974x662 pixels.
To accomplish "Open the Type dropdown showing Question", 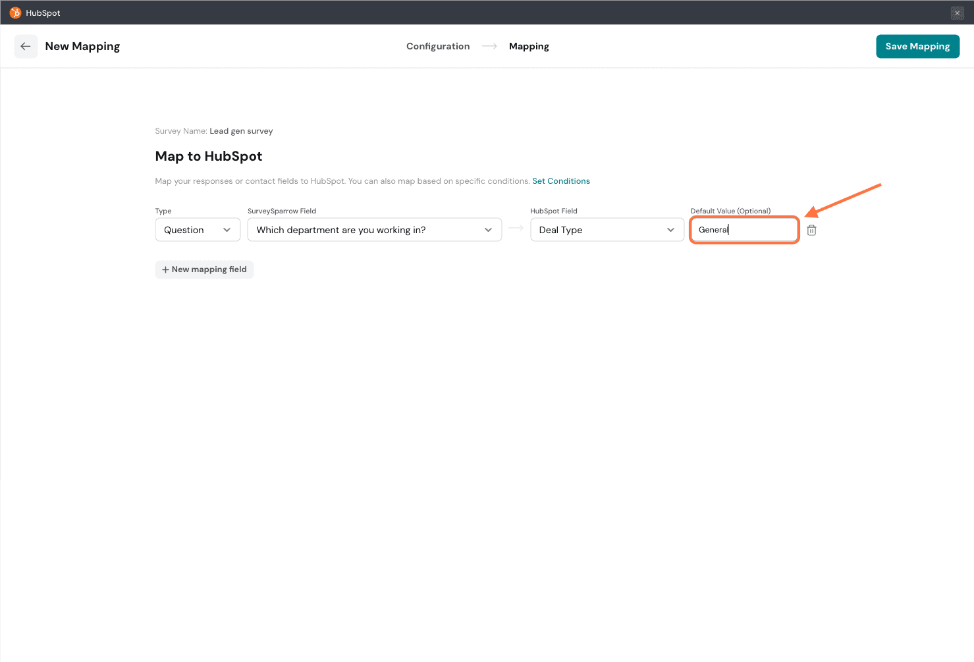I will coord(198,230).
